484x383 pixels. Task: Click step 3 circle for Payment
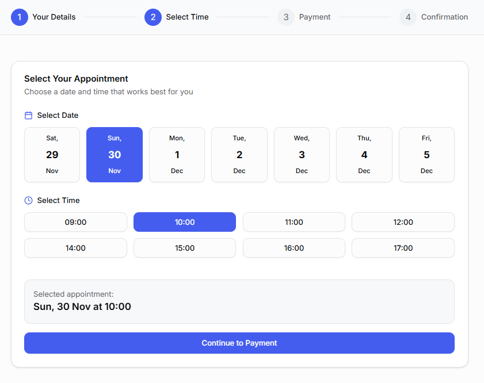click(x=286, y=17)
